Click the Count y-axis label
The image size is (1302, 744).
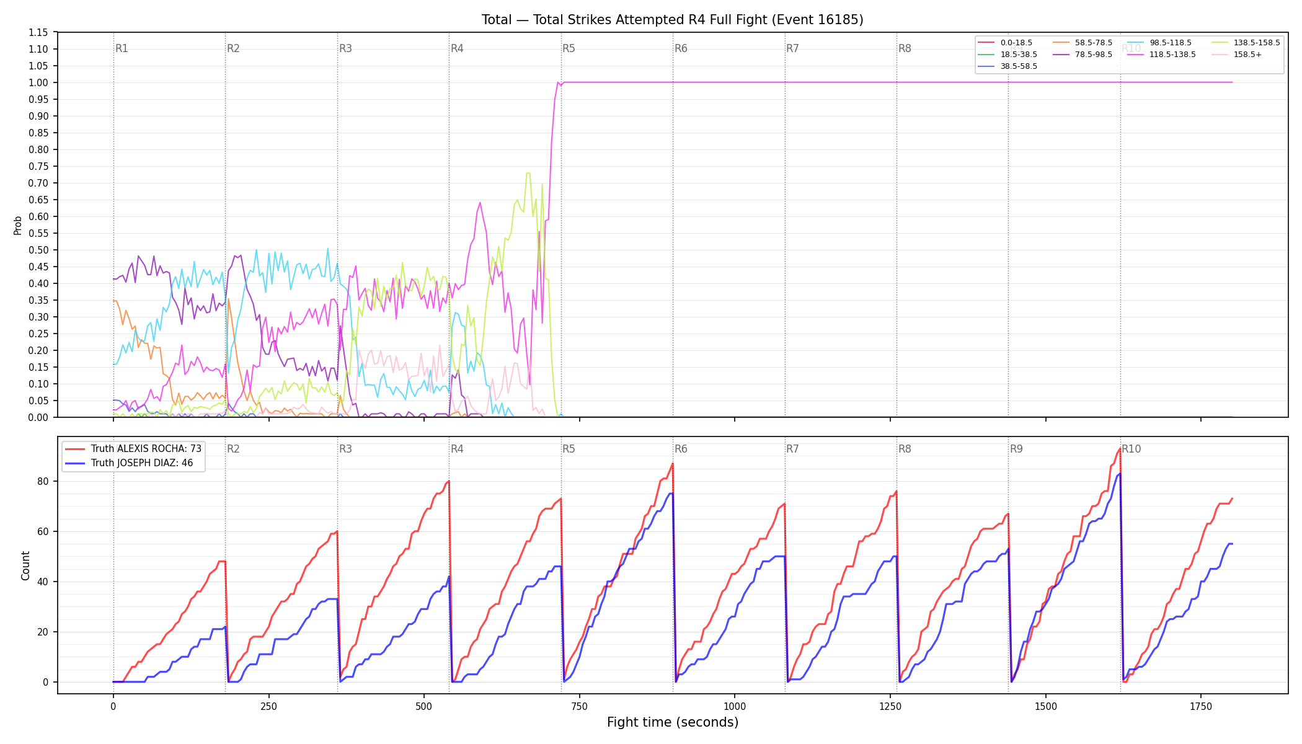(25, 565)
